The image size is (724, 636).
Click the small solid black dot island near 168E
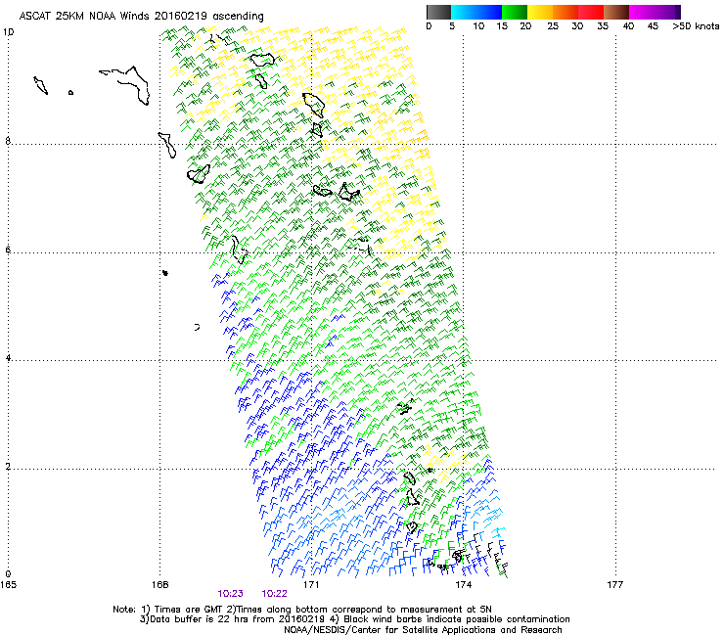click(165, 273)
